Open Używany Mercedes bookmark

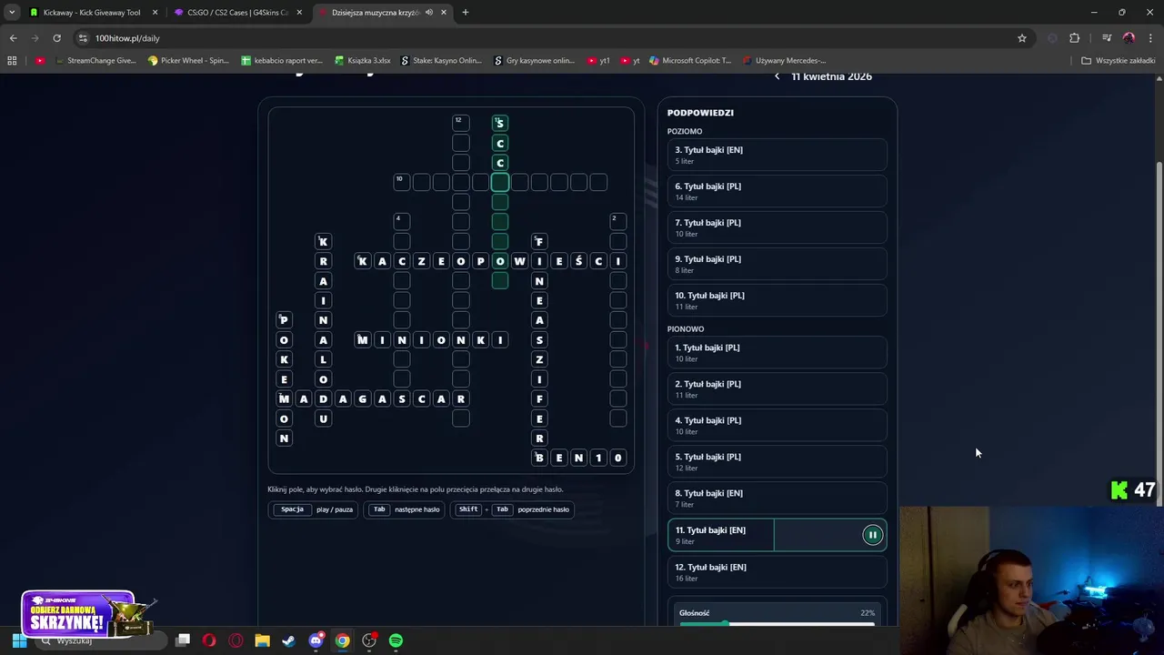click(783, 61)
